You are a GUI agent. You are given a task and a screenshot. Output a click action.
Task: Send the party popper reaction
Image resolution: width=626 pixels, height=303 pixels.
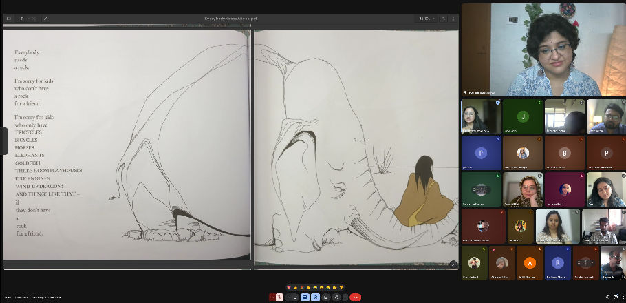point(302,287)
